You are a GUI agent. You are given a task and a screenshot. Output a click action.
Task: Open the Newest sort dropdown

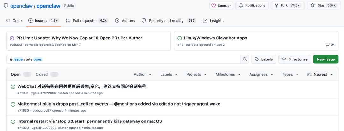coord(320,74)
